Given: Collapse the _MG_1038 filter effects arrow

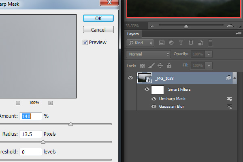Looking at the screenshot, I should (x=234, y=78).
